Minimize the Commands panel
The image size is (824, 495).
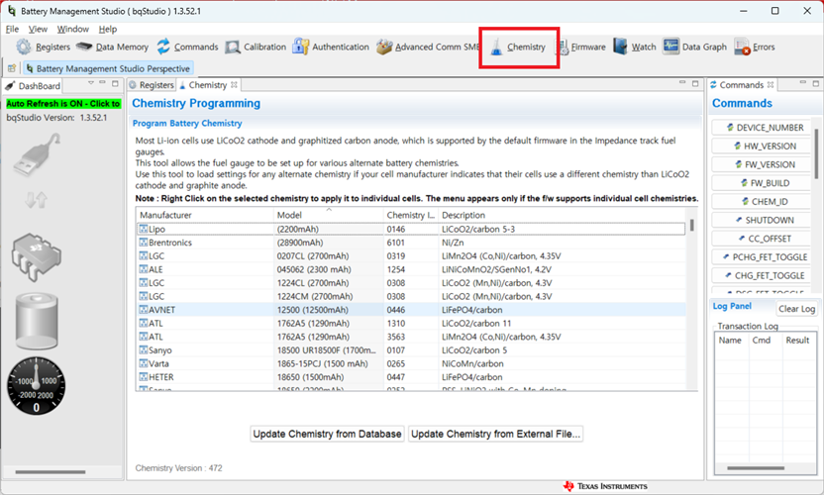803,83
